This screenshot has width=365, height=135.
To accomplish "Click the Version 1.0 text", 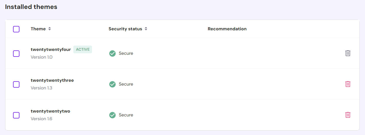I will pyautogui.click(x=41, y=57).
